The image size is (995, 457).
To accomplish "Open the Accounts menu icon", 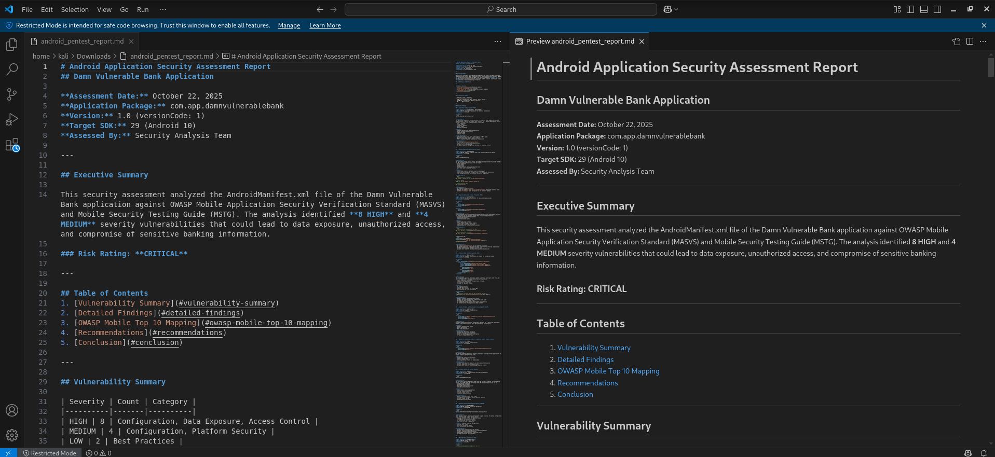I will coord(11,410).
